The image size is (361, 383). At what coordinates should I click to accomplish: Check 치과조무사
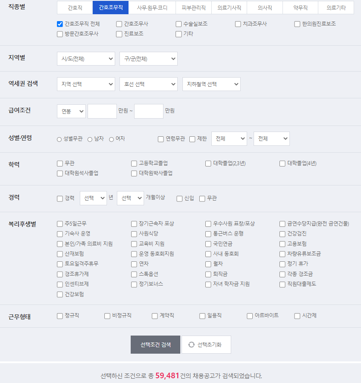coord(238,24)
